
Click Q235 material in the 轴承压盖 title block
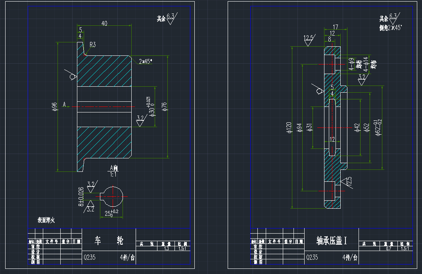coord(312,257)
